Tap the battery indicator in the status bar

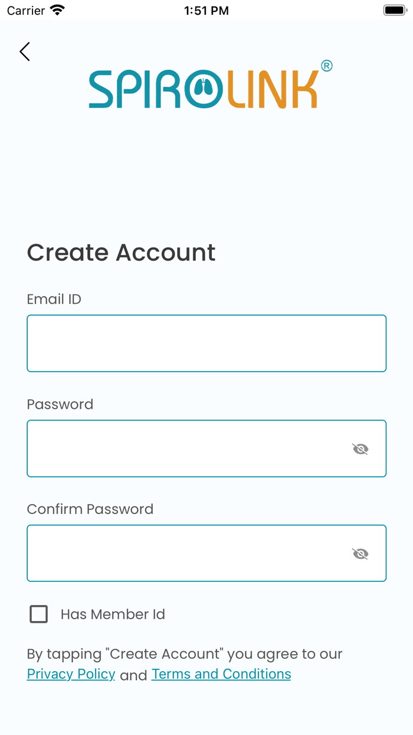point(394,9)
